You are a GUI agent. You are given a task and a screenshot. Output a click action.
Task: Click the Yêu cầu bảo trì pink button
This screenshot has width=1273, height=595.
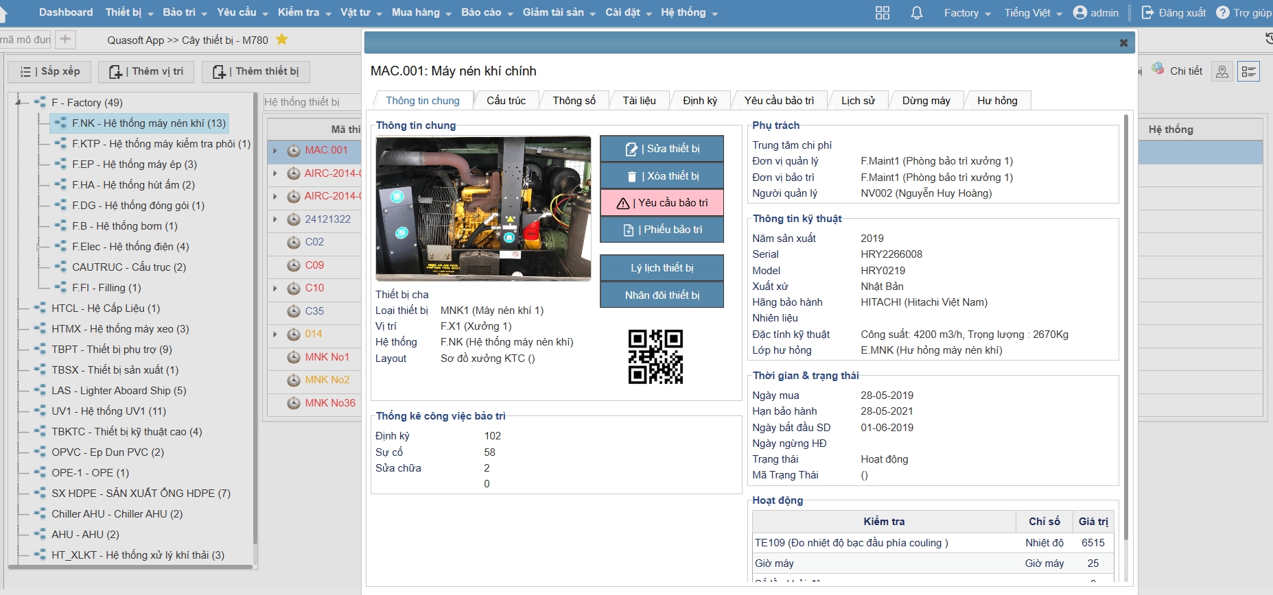662,203
